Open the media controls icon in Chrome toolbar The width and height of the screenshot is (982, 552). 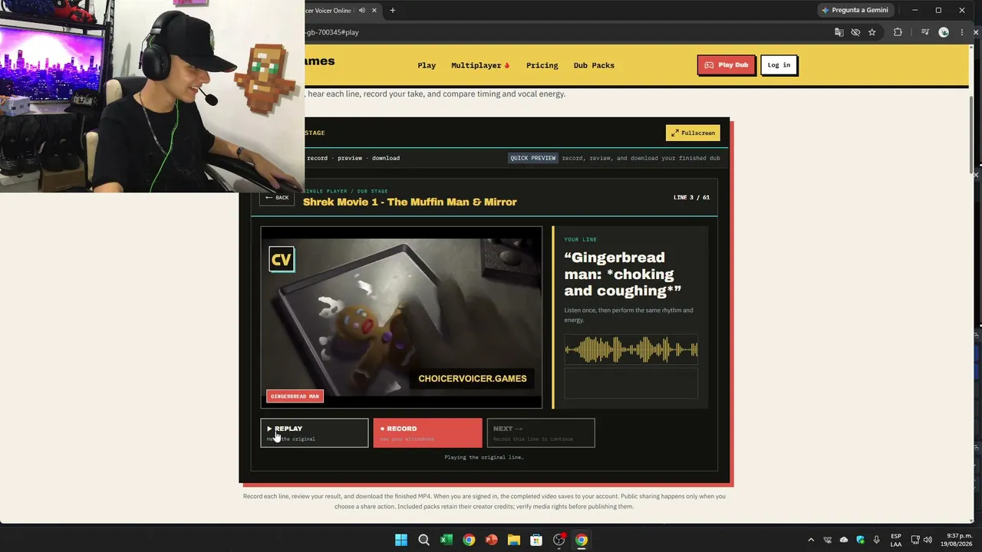coord(925,32)
